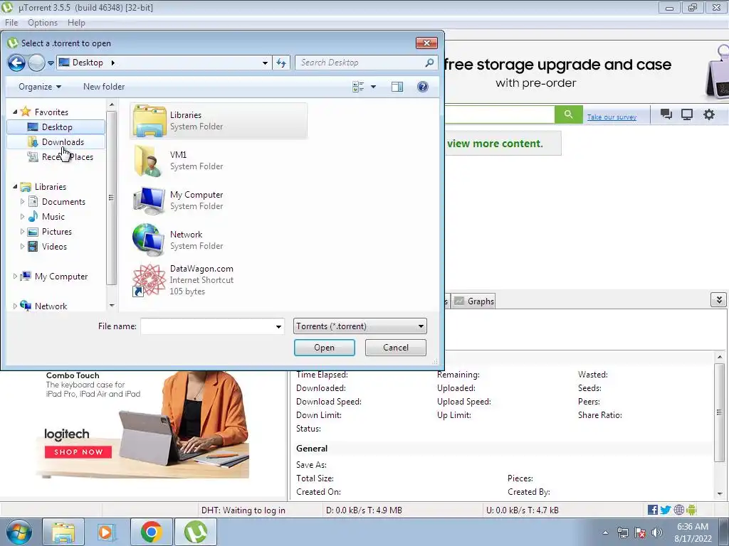Open the File menu in µTorrent
The height and width of the screenshot is (546, 729).
click(x=11, y=23)
